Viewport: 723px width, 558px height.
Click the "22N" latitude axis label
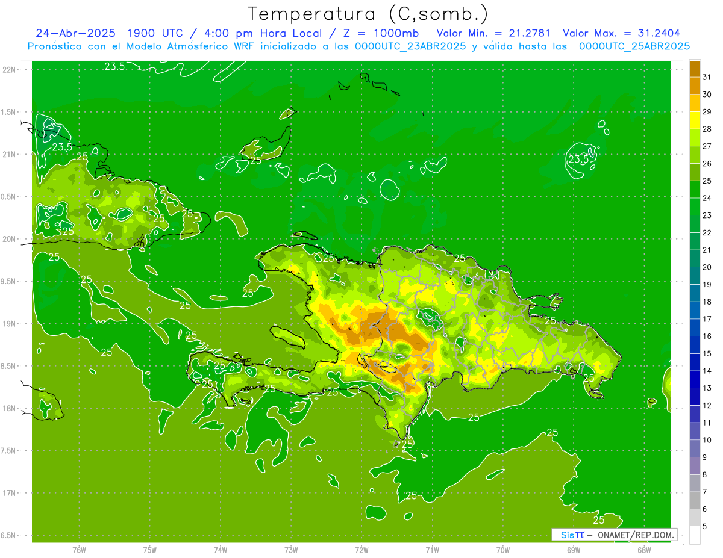9,69
